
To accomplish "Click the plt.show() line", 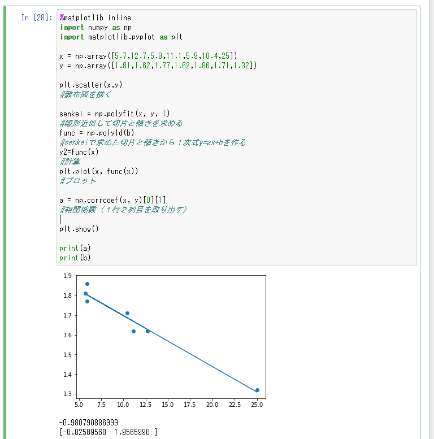I will 79,229.
